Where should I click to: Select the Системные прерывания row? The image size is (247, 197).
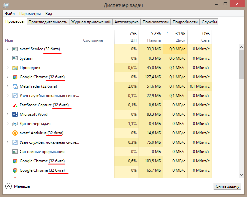pos(107,152)
